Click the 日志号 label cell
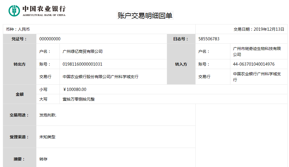Image resolution: width=289 pixels, height=167 pixels. tap(181, 39)
